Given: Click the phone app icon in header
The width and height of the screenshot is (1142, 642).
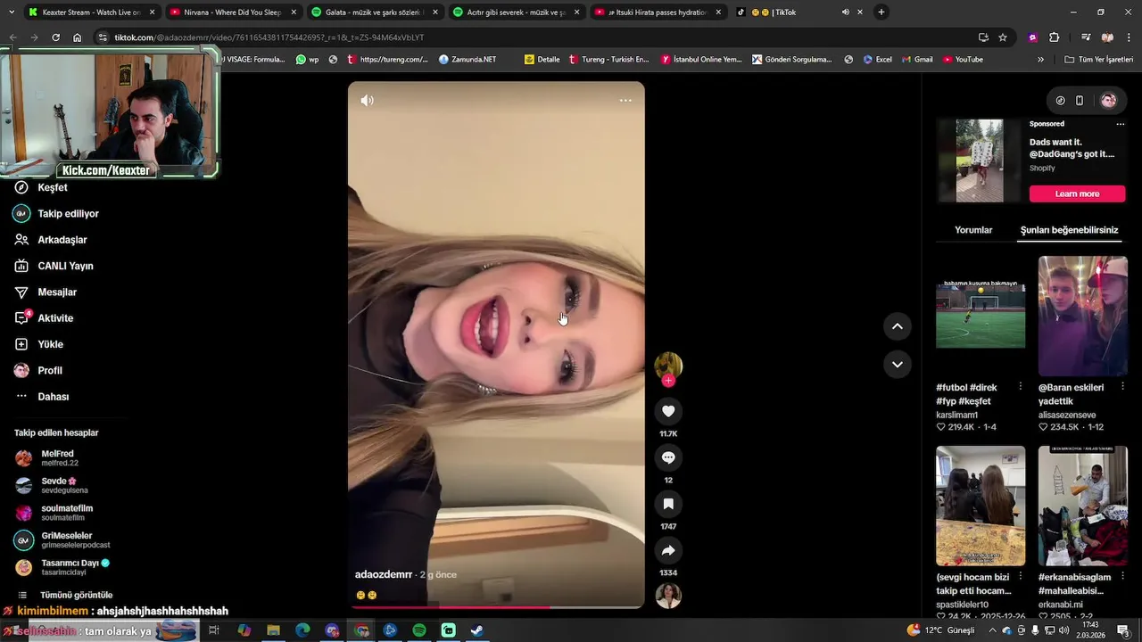Looking at the screenshot, I should [1080, 101].
